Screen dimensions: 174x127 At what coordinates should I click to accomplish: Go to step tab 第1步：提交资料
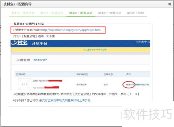click(23, 13)
